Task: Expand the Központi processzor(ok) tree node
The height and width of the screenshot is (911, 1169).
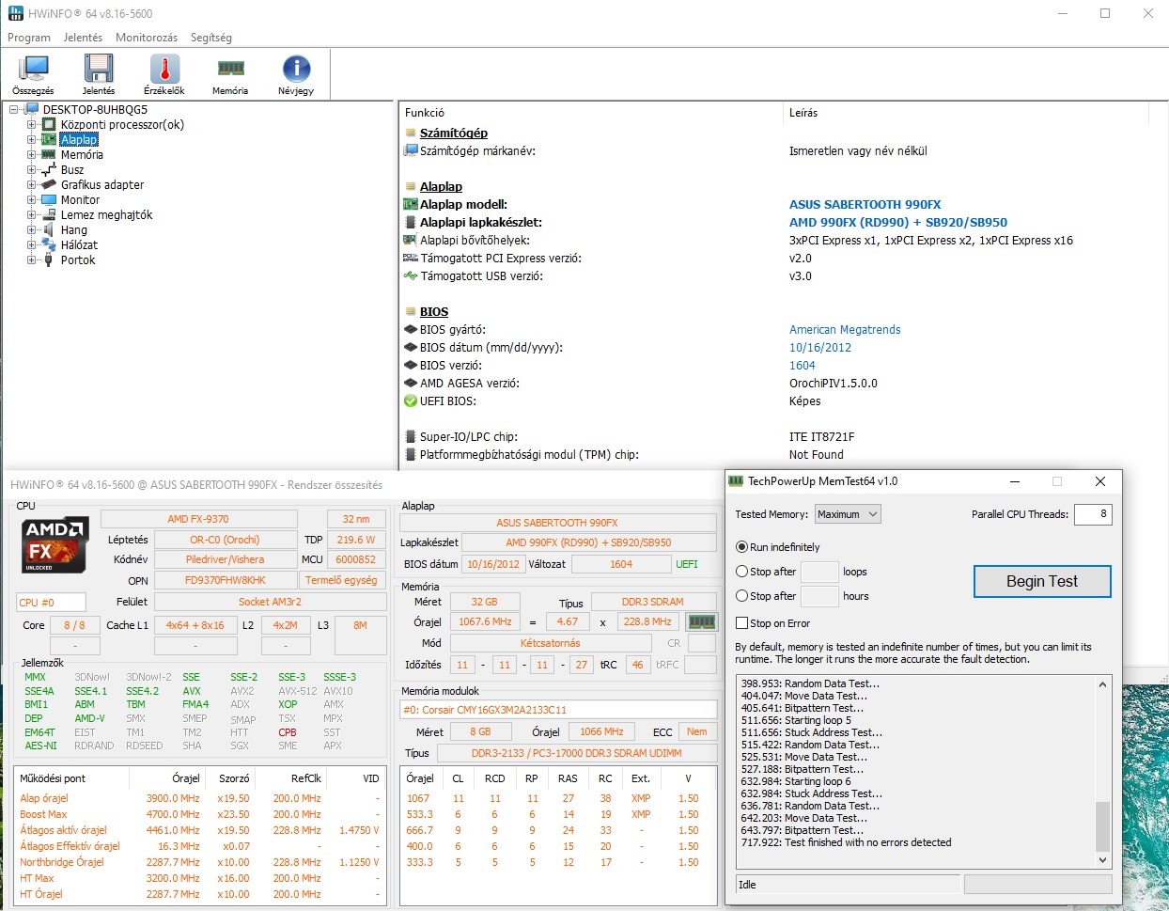Action: [x=32, y=124]
